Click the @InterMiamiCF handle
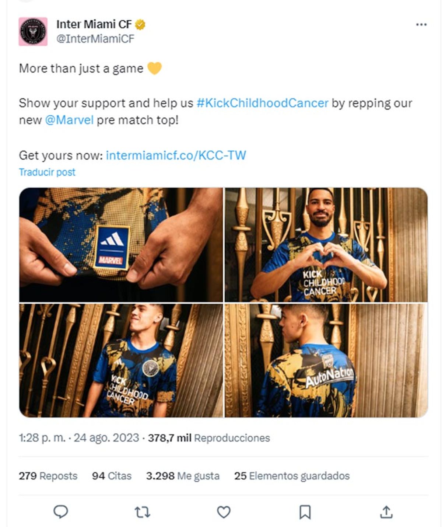Viewport: 442px width, 527px height. coord(95,39)
